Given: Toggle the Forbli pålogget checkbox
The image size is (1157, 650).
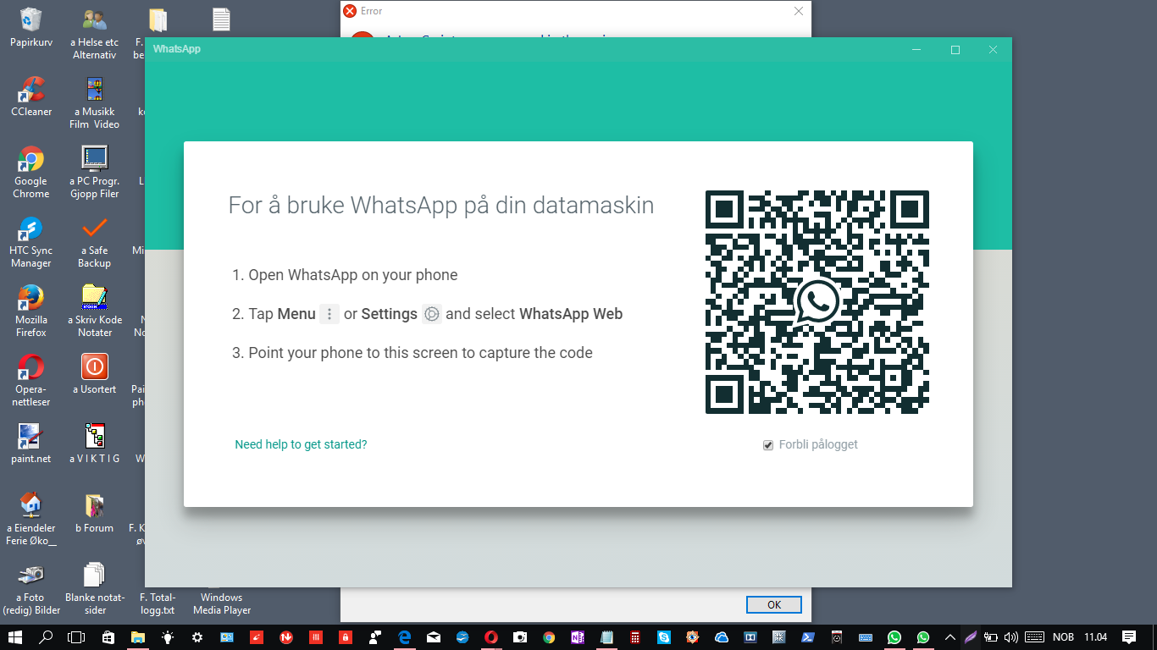Looking at the screenshot, I should (768, 445).
